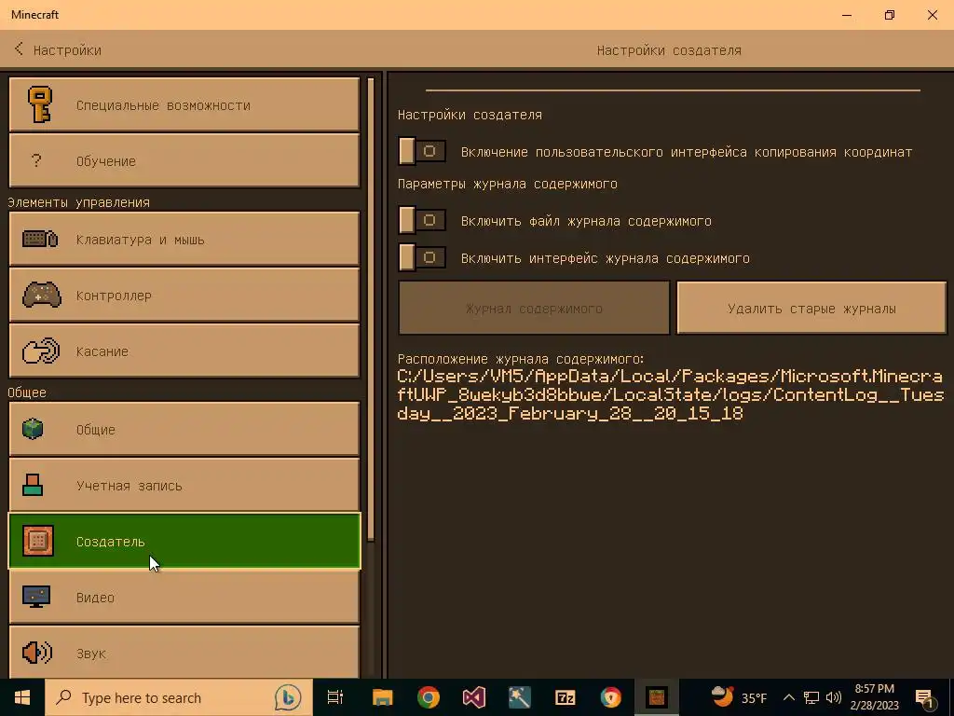The width and height of the screenshot is (954, 716).
Task: Go back using the Настройки arrow
Action: click(19, 49)
